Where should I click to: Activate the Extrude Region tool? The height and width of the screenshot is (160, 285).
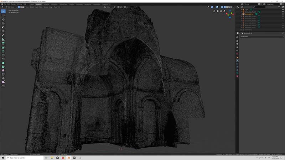pos(3,43)
